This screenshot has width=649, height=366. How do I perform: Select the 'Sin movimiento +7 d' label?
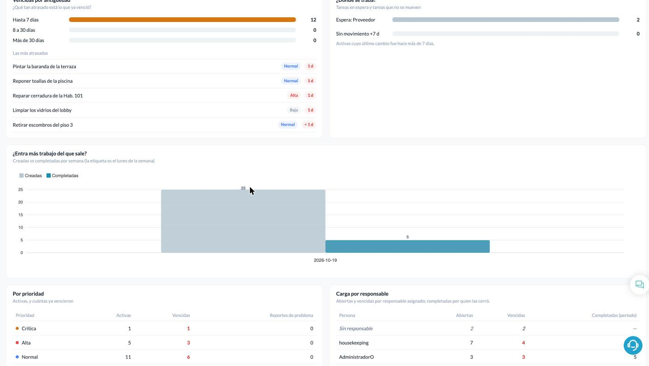click(357, 34)
